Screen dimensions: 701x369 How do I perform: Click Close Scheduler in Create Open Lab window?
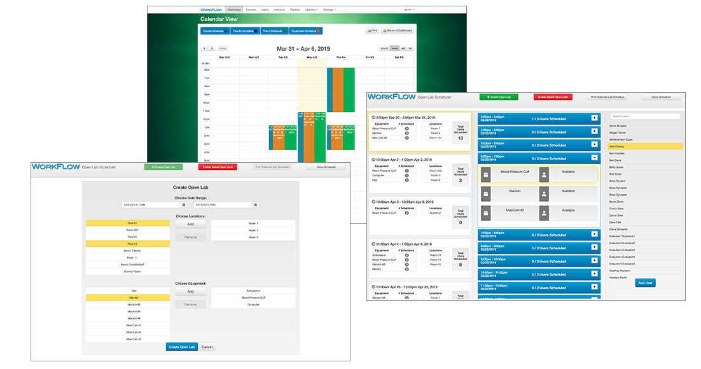[326, 167]
